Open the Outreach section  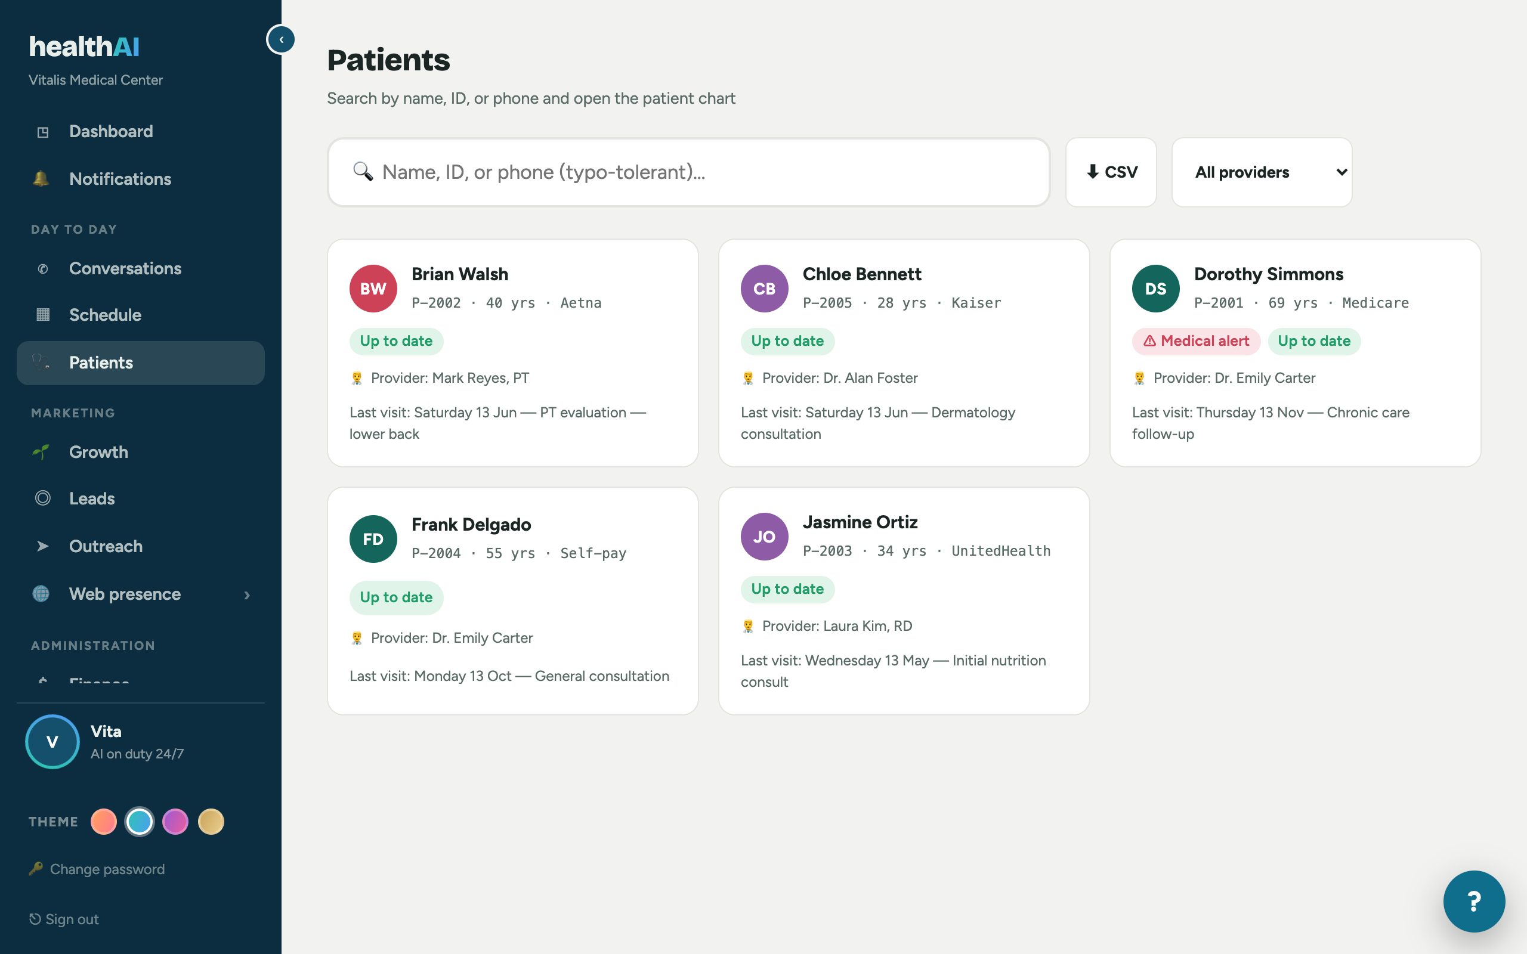click(106, 546)
